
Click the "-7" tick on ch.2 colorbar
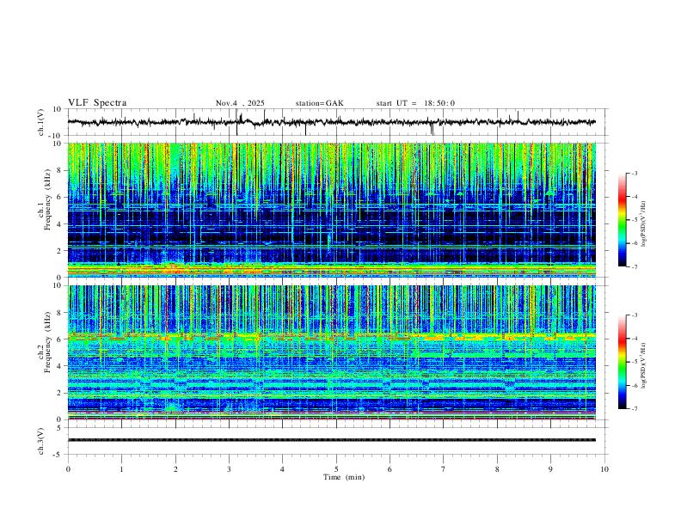pos(635,409)
